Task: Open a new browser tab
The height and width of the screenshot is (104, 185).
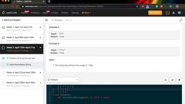Action: click(49, 1)
